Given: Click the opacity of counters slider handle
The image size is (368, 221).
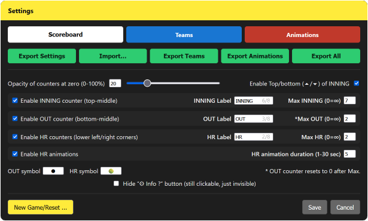Looking at the screenshot, I should (x=147, y=83).
